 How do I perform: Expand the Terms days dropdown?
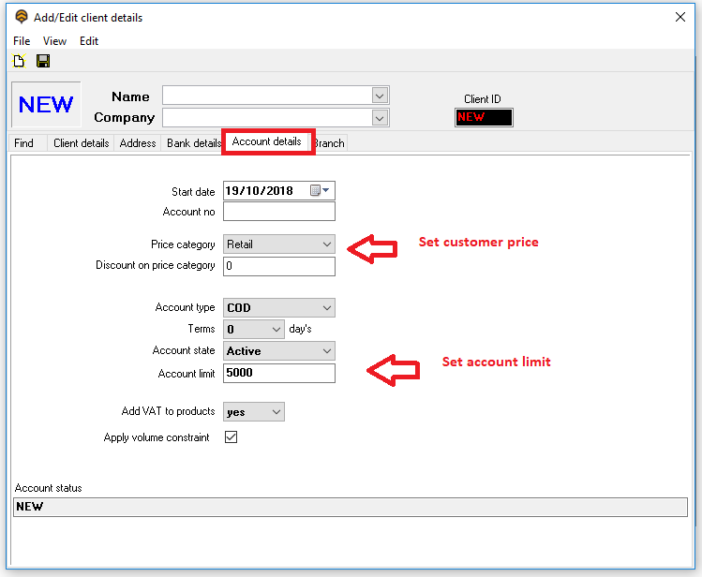coord(276,330)
